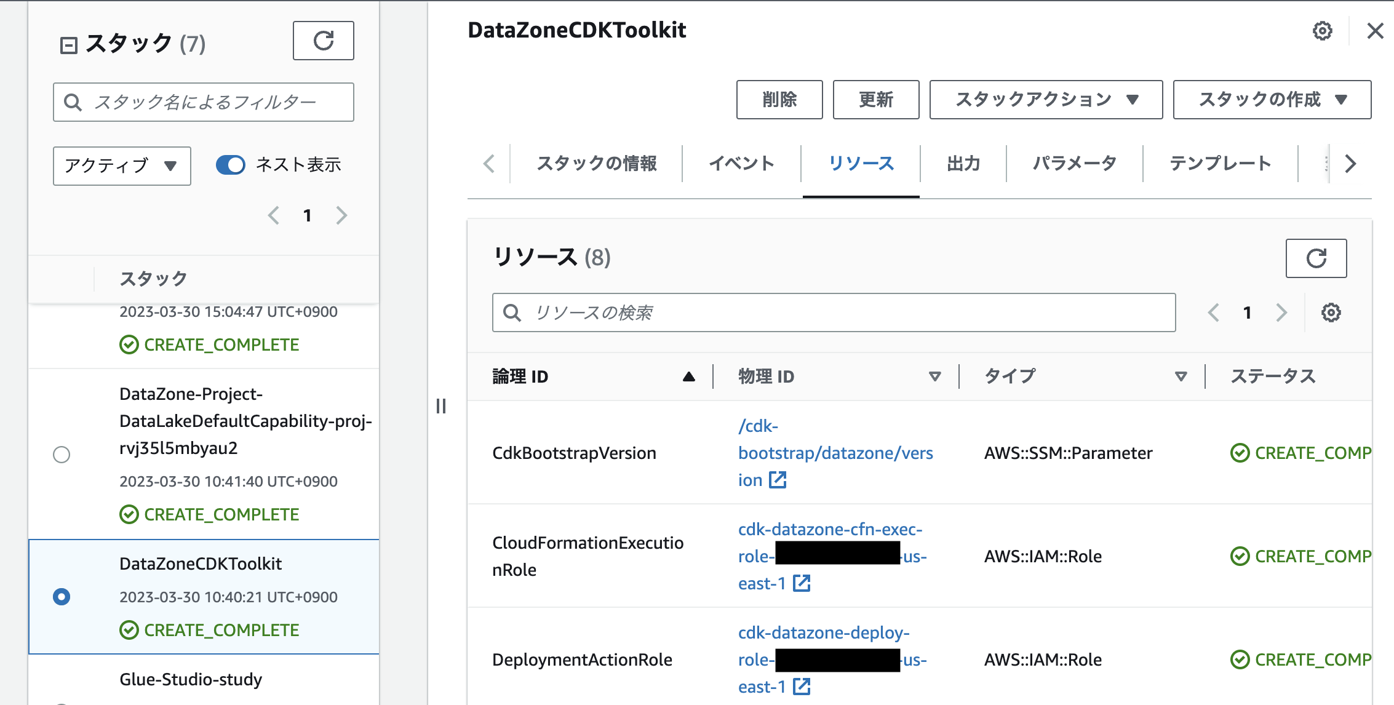Click CloudFormationExecutionRole AWS::IAM::Role type cell

pos(1043,556)
